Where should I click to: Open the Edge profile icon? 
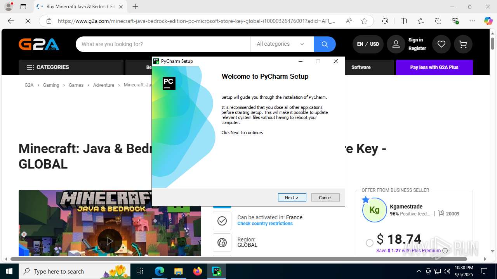click(x=9, y=7)
